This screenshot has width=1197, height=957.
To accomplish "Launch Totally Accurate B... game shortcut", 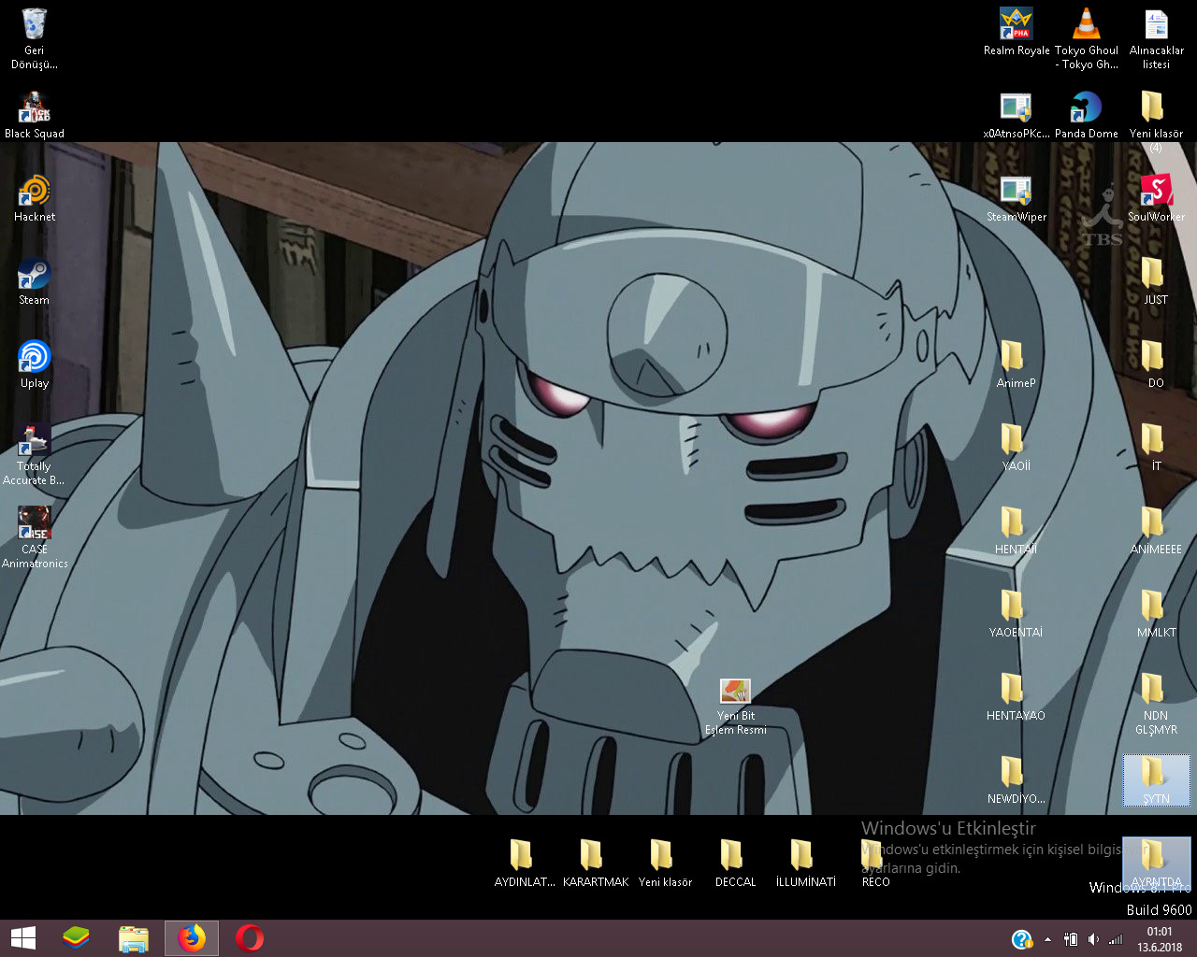I will click(35, 453).
